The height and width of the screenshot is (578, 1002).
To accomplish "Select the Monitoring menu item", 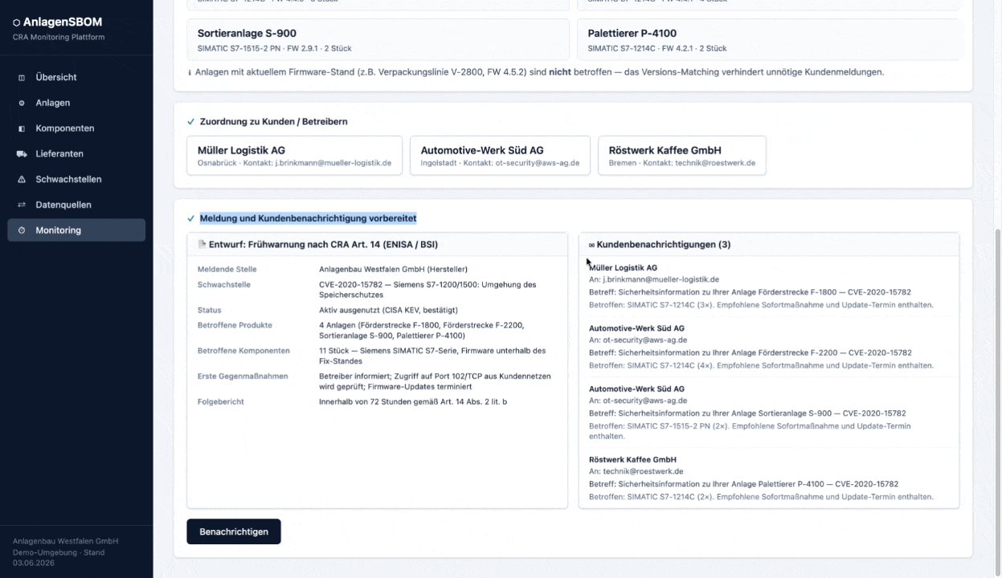I will click(76, 230).
